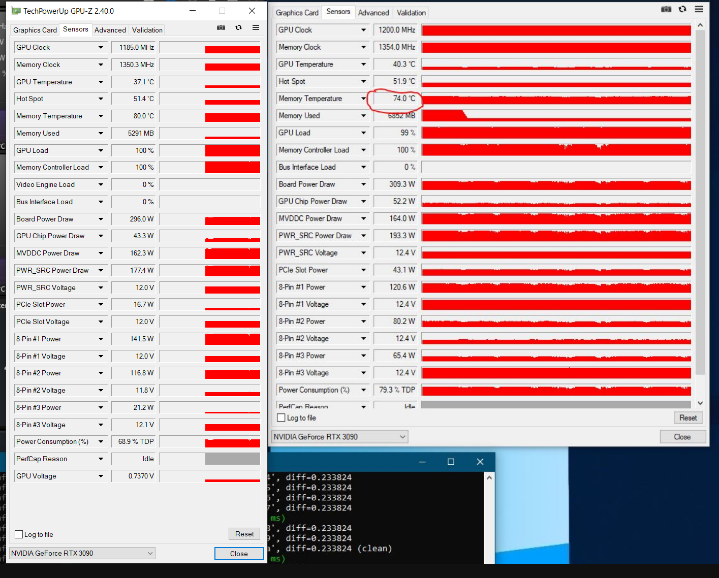Screen dimensions: 719x578
Task: Open the MVDDC Power Draw dropdown showing 162.3 W
Action: point(101,253)
